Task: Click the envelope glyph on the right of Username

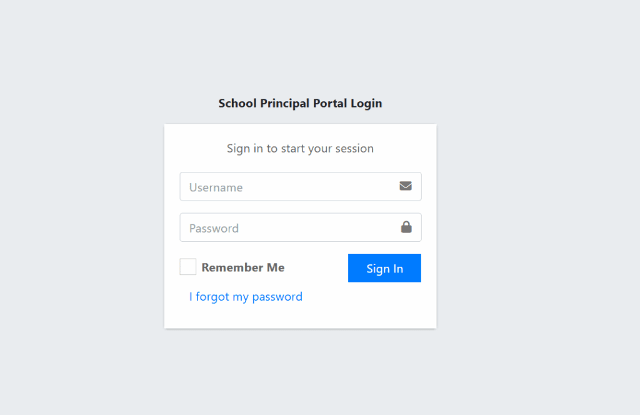Action: 406,186
